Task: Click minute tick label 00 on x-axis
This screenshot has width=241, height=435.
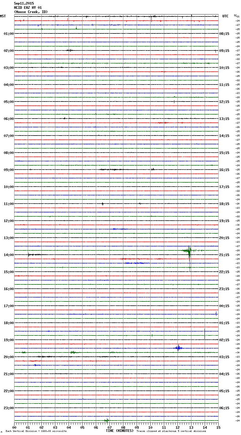Action: click(x=14, y=427)
